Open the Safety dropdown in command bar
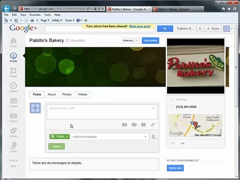 click(x=57, y=20)
